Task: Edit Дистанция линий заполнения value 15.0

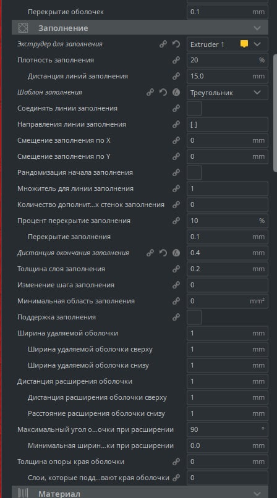Action: pyautogui.click(x=228, y=76)
